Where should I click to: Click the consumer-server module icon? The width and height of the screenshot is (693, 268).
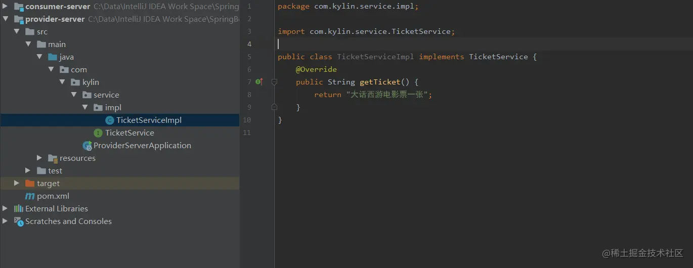(x=19, y=7)
